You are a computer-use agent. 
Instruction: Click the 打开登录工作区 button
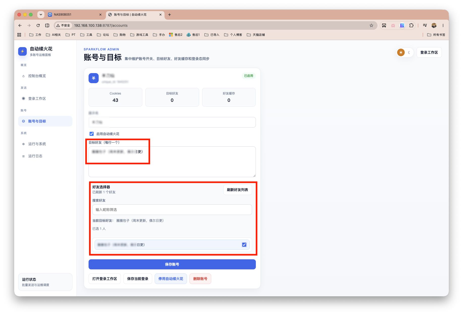[x=105, y=279]
